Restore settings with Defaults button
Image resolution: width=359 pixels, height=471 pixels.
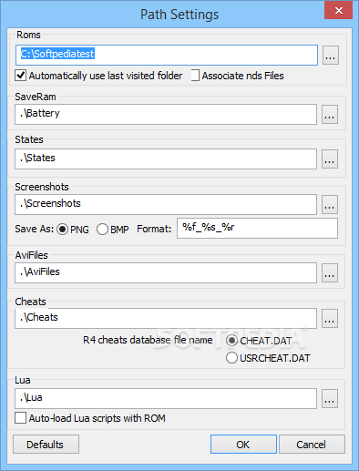tap(46, 445)
